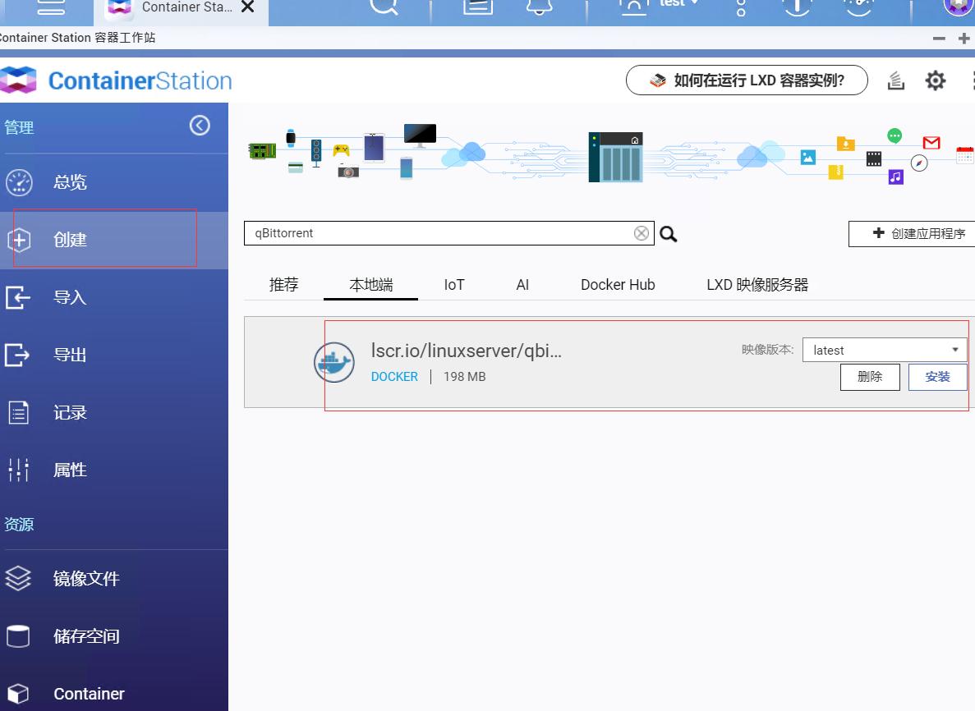
Task: Open the 导入 (Import) page
Action: pyautogui.click(x=69, y=297)
